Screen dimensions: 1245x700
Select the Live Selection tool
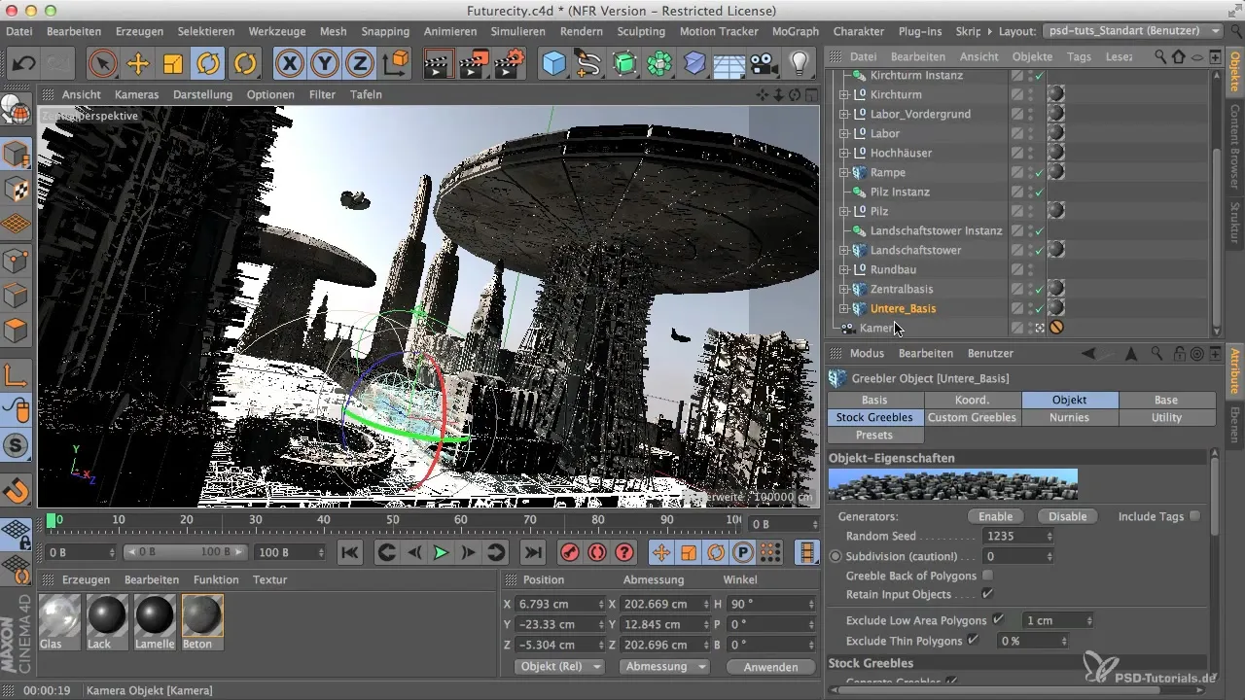102,64
